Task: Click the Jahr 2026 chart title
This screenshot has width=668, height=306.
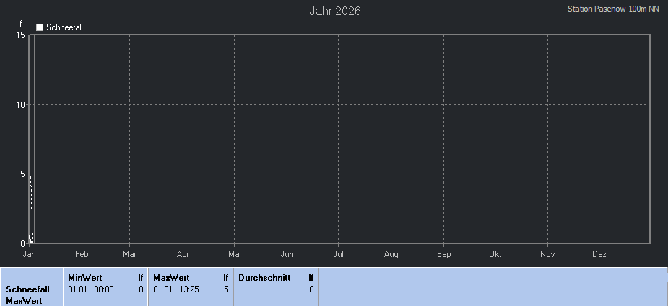Action: (x=334, y=11)
